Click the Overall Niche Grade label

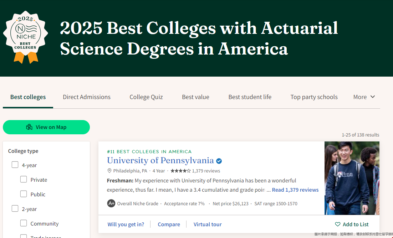click(138, 203)
